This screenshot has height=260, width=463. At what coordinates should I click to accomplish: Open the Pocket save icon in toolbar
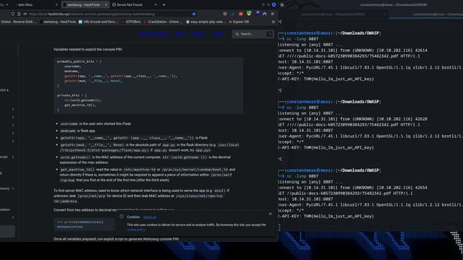click(225, 14)
